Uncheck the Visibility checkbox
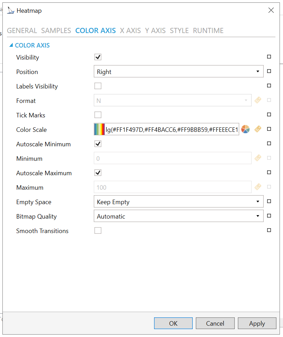The image size is (283, 337). point(98,57)
